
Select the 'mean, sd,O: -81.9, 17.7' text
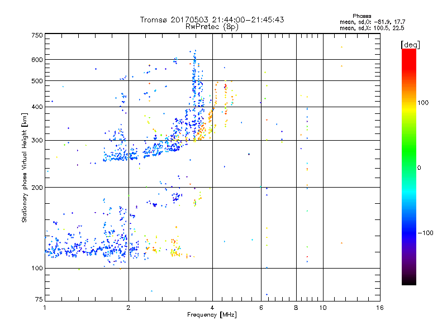click(372, 22)
